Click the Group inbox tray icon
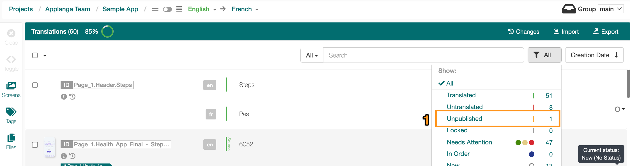The width and height of the screenshot is (630, 166). [x=569, y=9]
